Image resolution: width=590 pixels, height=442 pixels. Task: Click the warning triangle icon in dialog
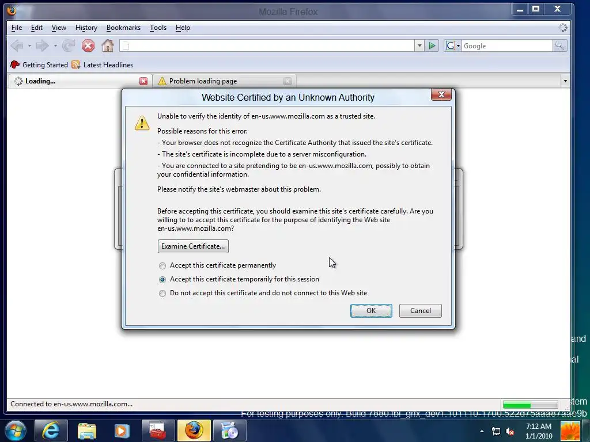pos(142,123)
